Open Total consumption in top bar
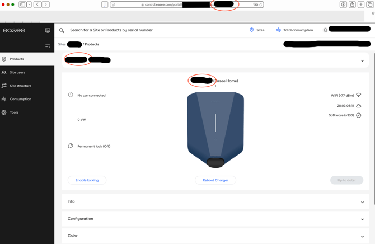Viewport: 375px width, 244px height. click(294, 30)
